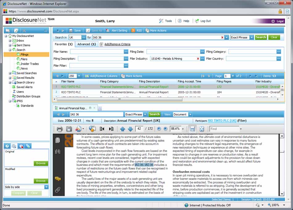Collapse the IFRS tree node
The image size is (293, 210).
point(10,101)
